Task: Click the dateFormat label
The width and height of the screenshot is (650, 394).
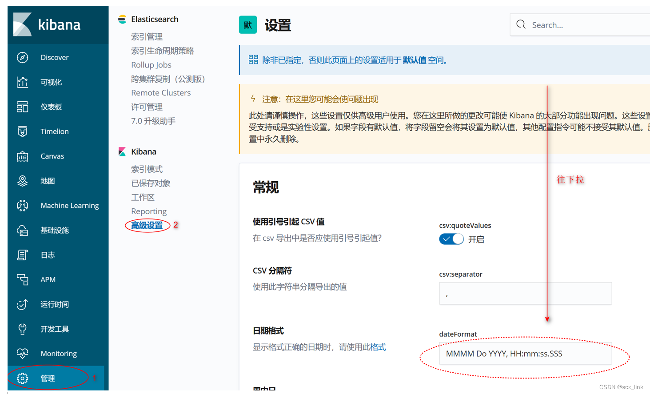Action: (458, 334)
